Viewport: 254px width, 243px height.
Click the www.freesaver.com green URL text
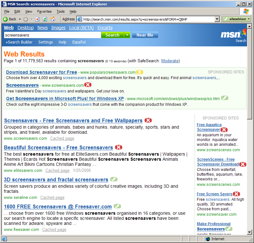[21, 229]
